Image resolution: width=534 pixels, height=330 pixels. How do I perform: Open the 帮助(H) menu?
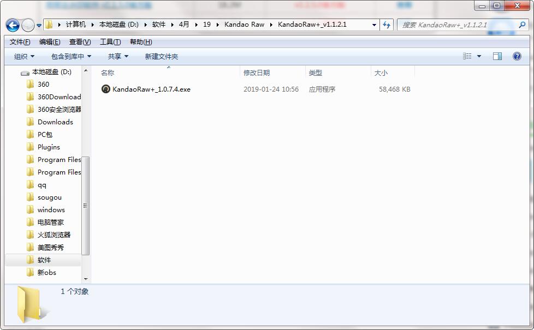(141, 42)
